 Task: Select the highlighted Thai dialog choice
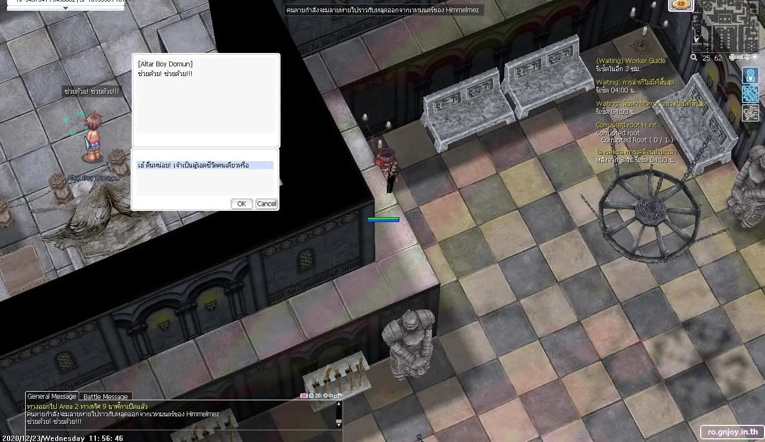[x=205, y=165]
